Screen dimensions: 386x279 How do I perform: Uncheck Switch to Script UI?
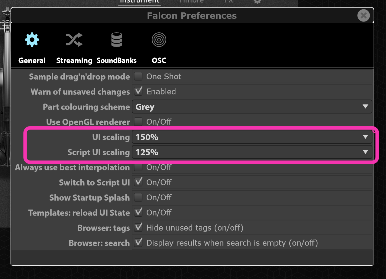coord(138,182)
